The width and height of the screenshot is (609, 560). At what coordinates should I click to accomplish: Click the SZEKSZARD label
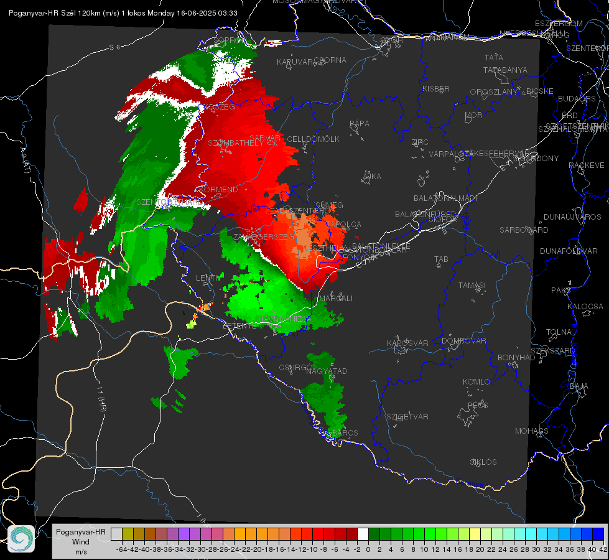click(552, 351)
